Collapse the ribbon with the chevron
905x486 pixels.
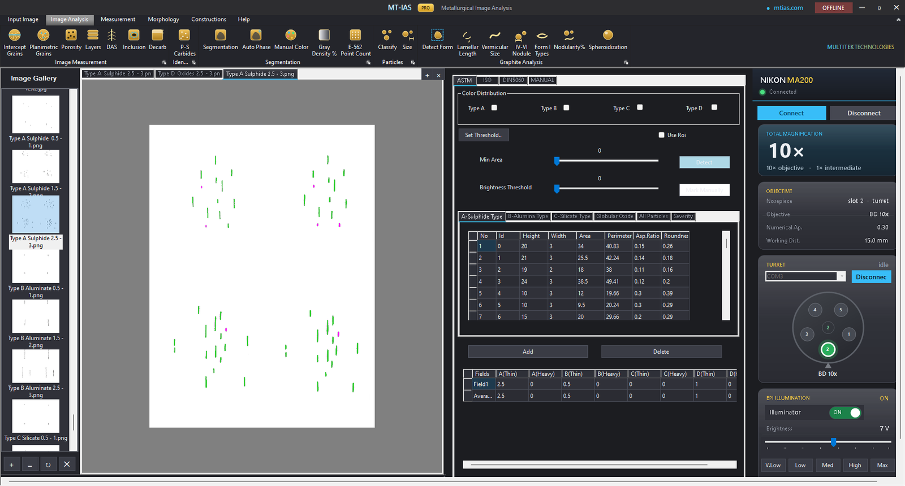pyautogui.click(x=898, y=20)
